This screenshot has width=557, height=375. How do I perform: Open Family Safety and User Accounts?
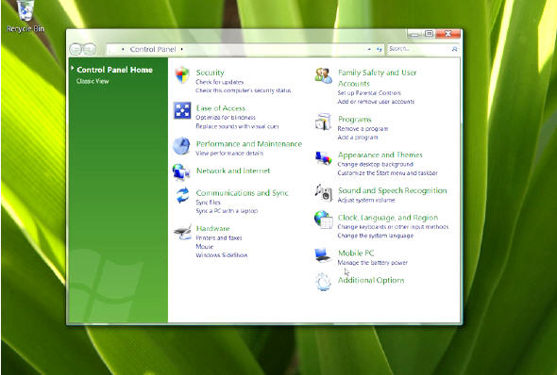pos(377,78)
